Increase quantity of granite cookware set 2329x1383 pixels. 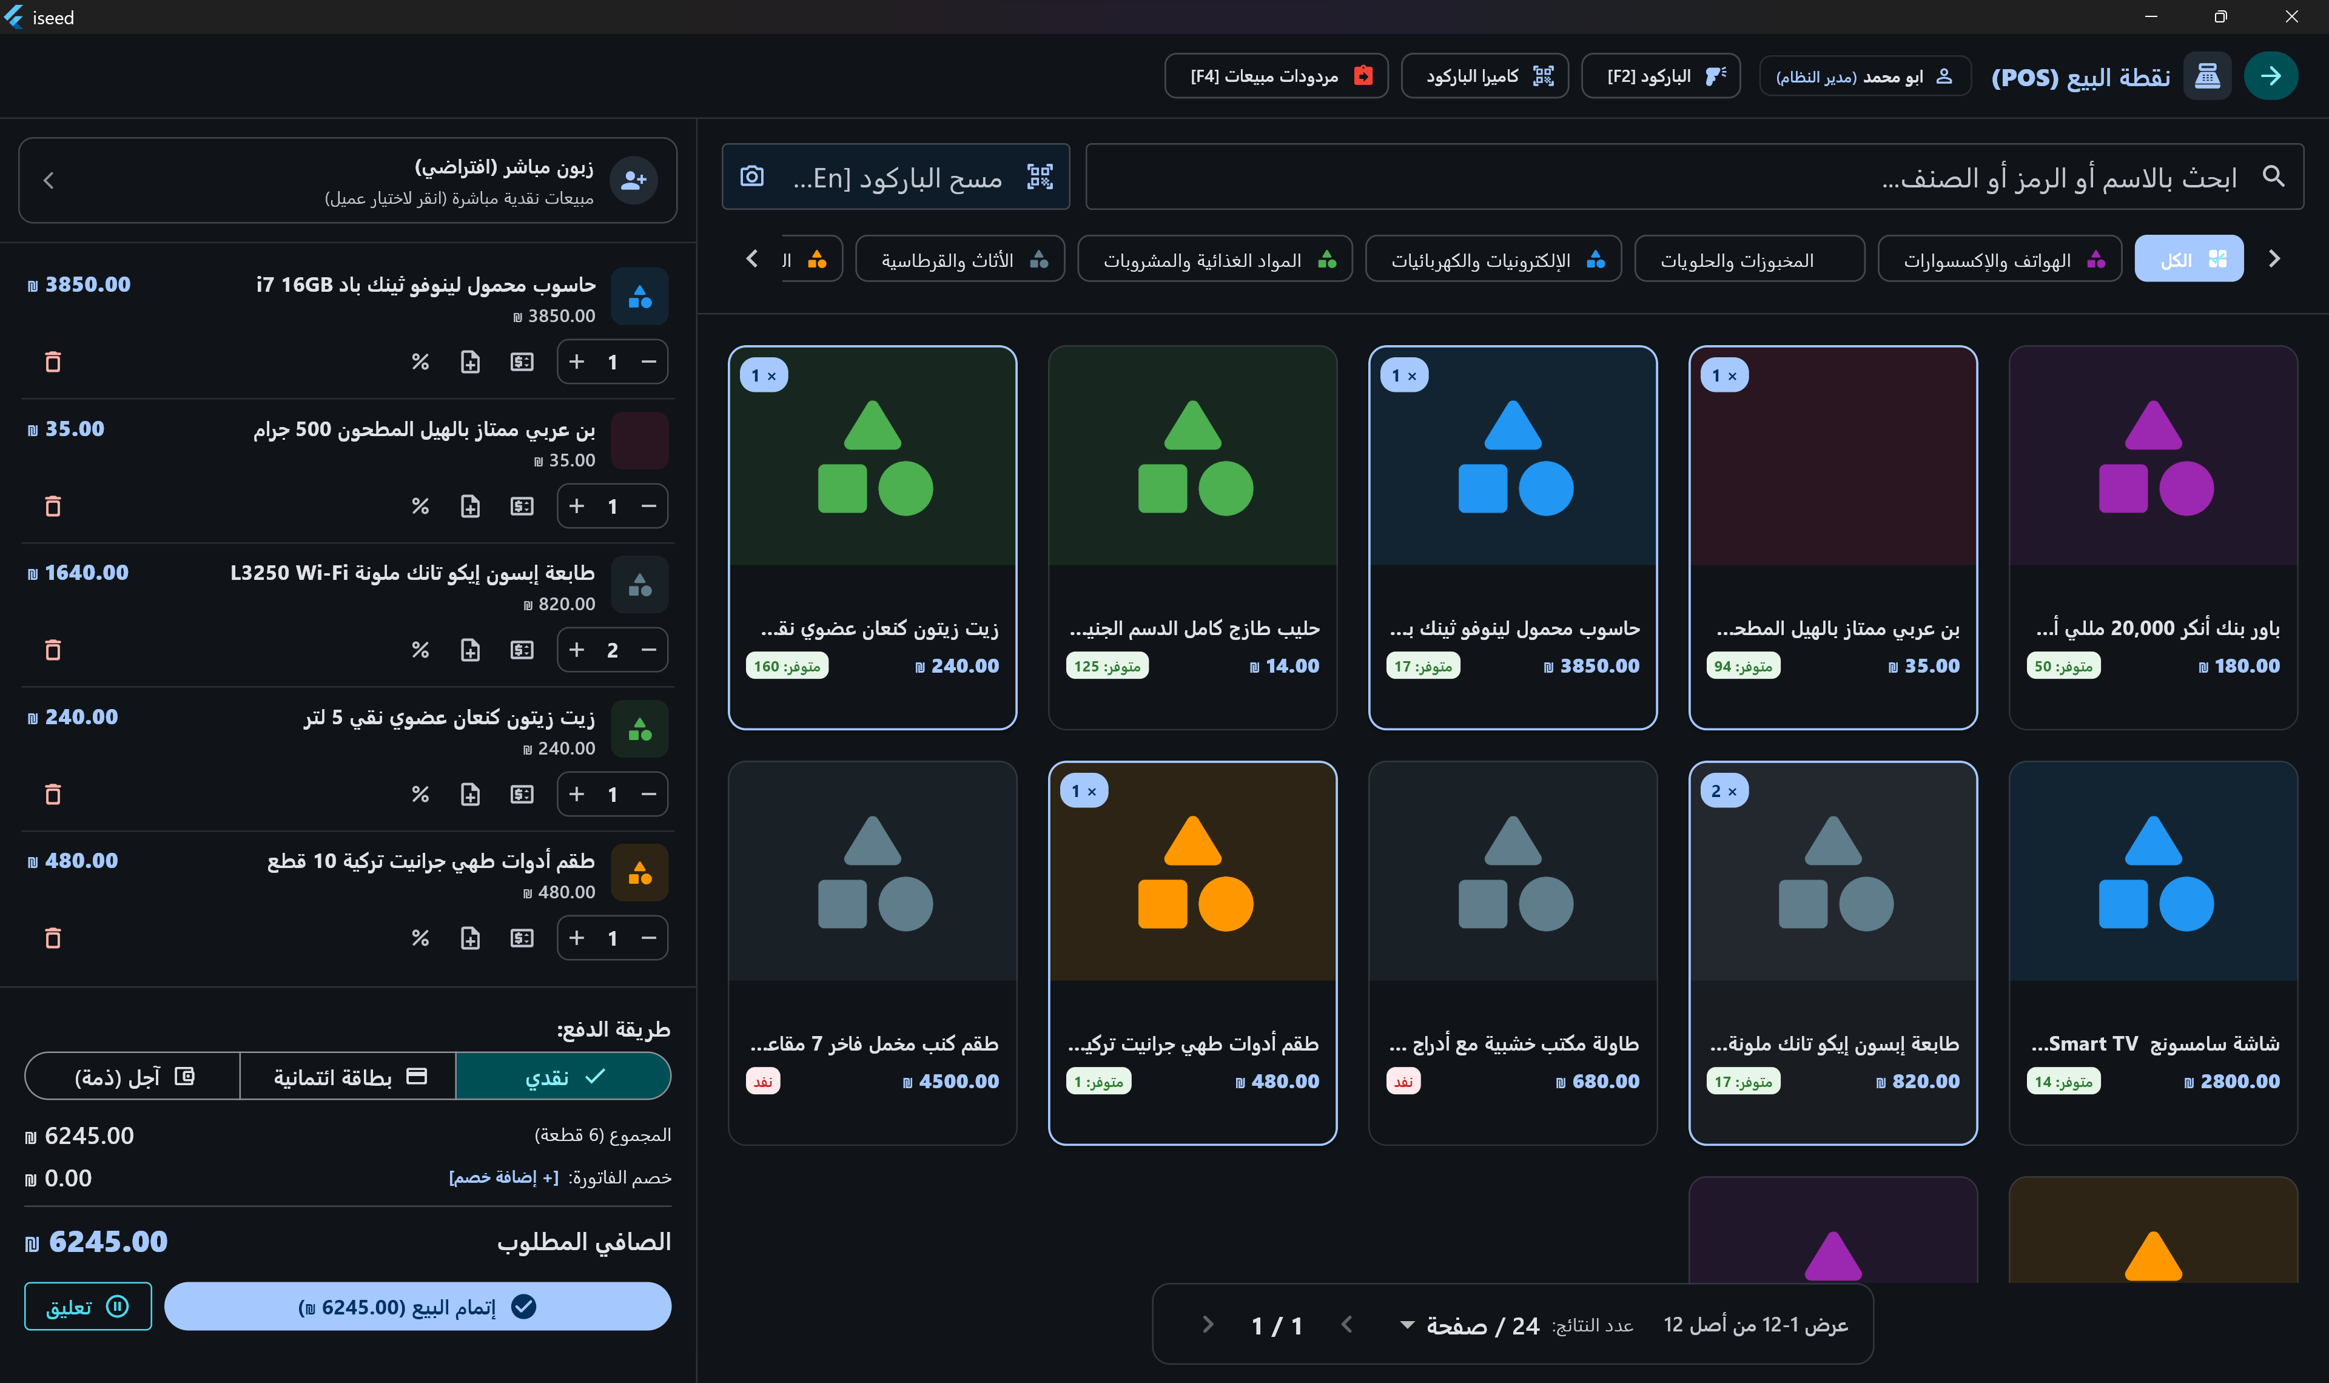pyautogui.click(x=577, y=938)
